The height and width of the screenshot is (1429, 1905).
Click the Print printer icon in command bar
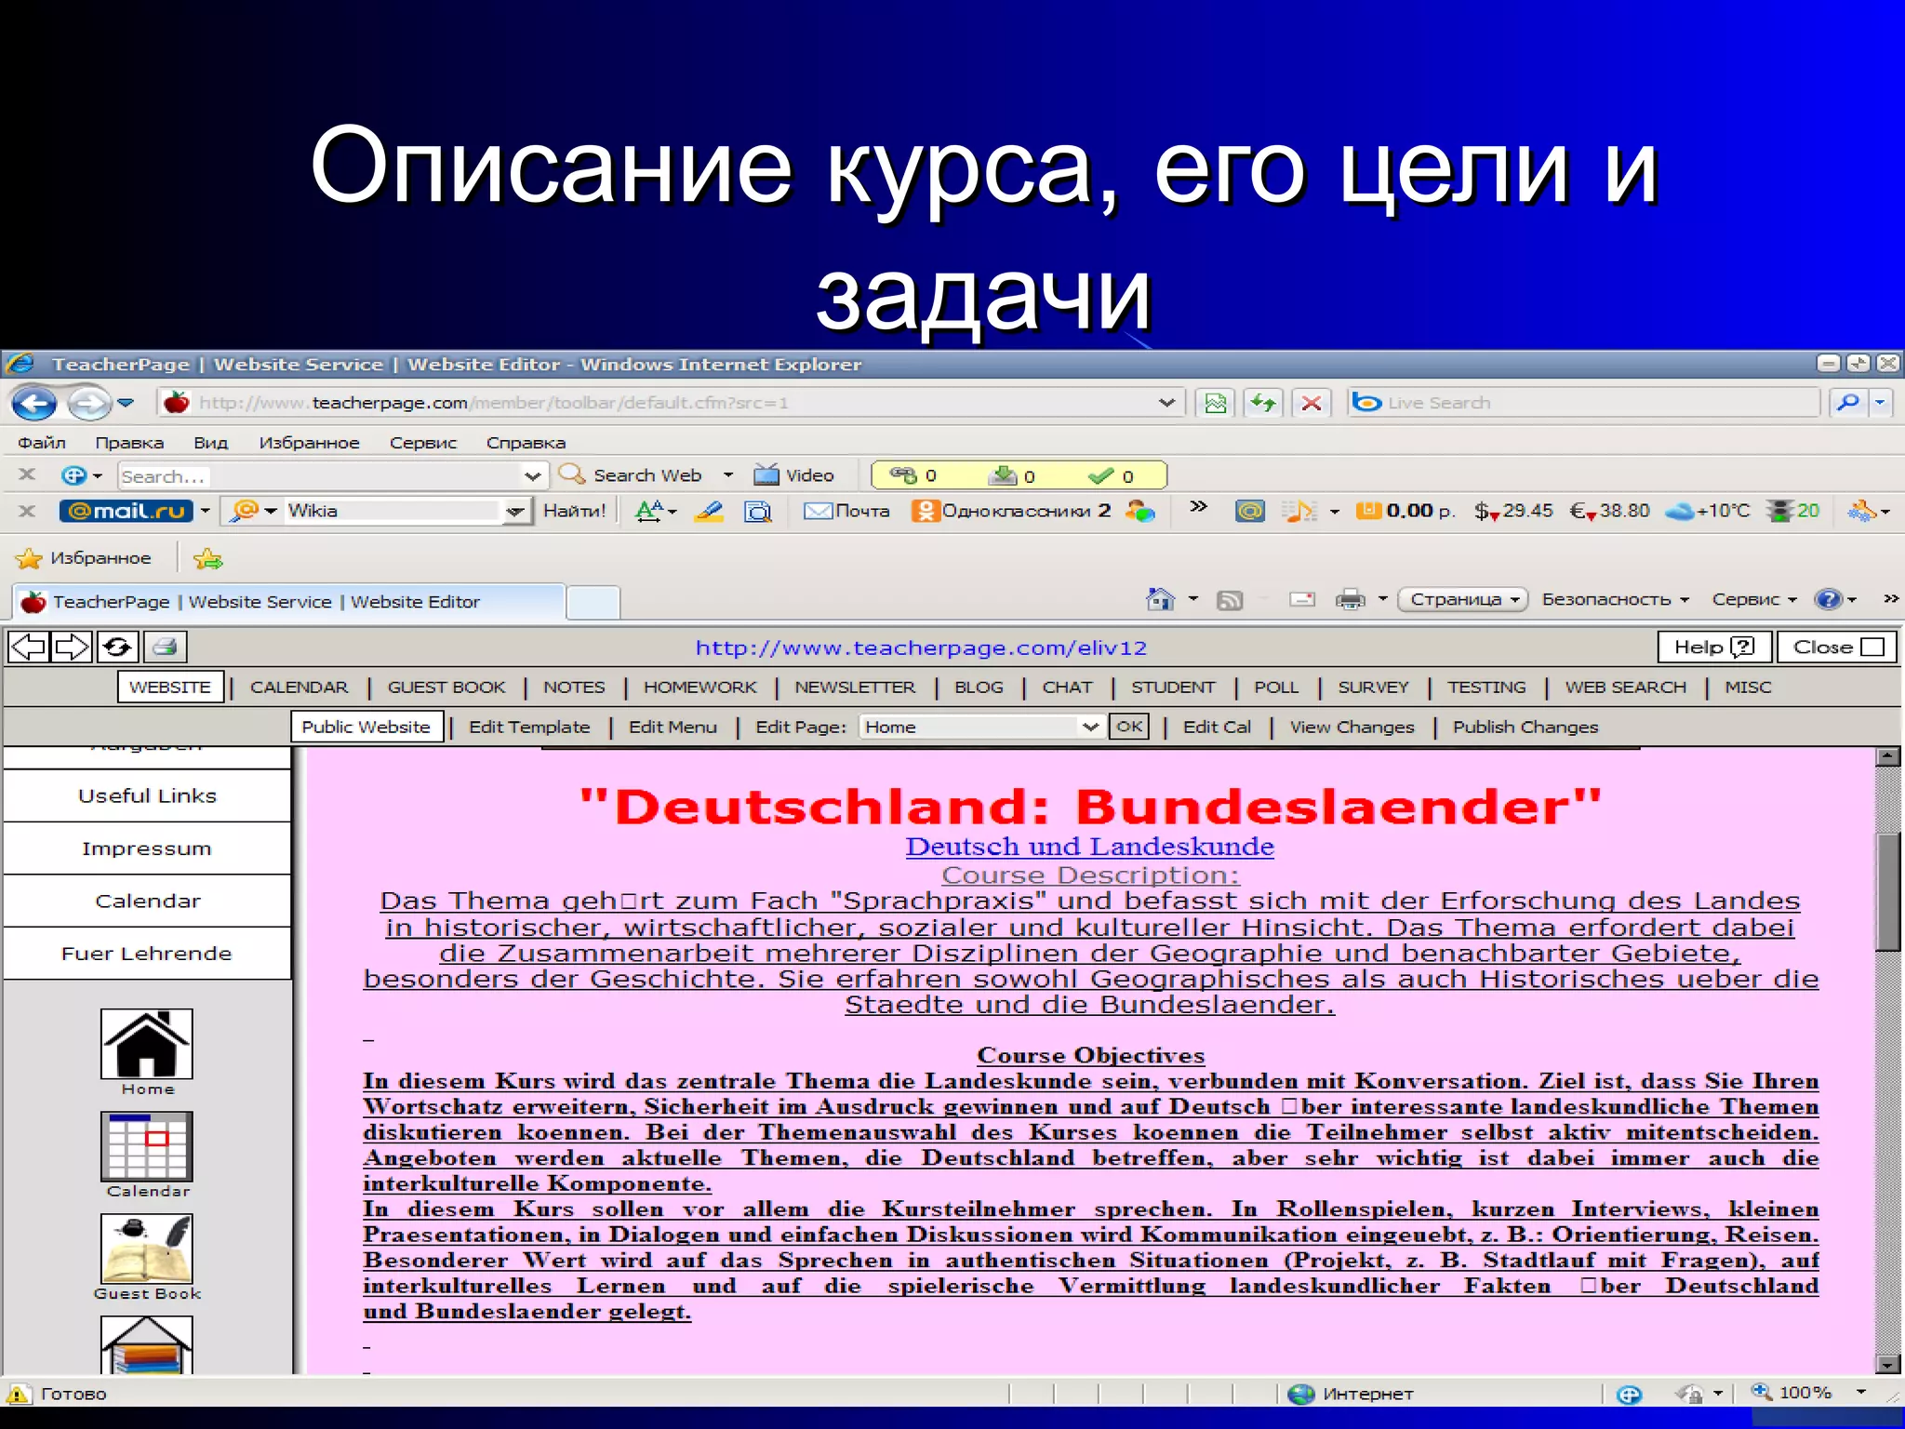(1350, 600)
